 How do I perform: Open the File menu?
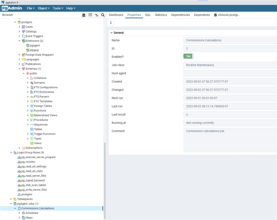click(x=31, y=8)
